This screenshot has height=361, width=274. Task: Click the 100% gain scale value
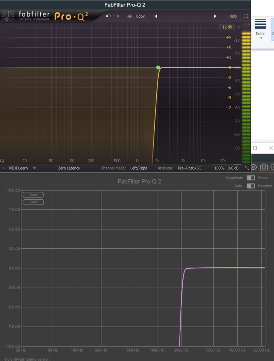point(219,168)
